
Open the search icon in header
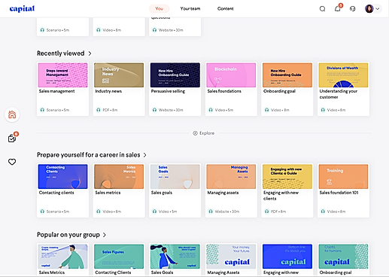click(322, 9)
